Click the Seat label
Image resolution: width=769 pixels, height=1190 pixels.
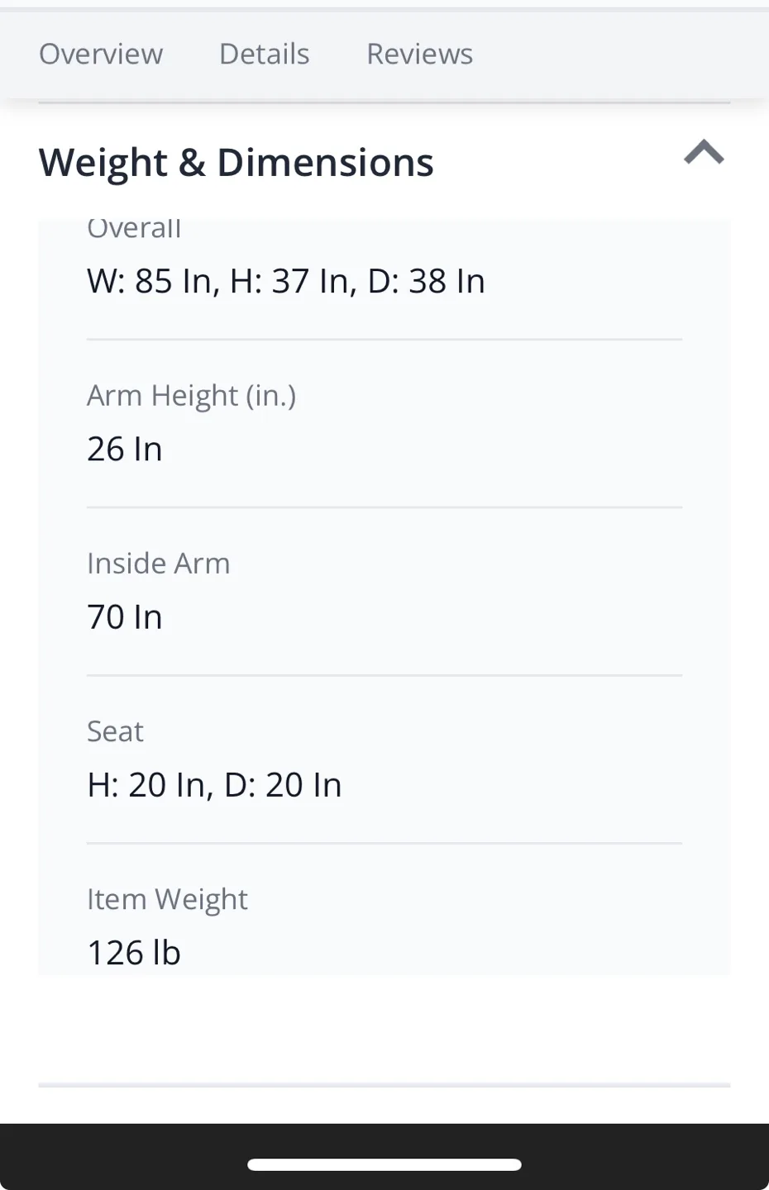pos(116,731)
